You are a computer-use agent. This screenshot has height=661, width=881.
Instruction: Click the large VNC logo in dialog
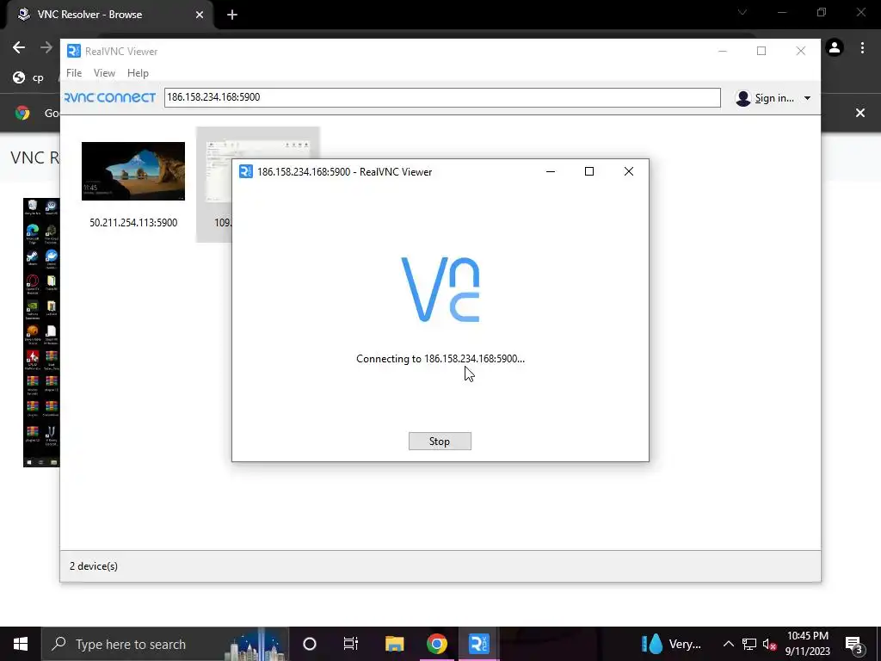[x=440, y=289]
